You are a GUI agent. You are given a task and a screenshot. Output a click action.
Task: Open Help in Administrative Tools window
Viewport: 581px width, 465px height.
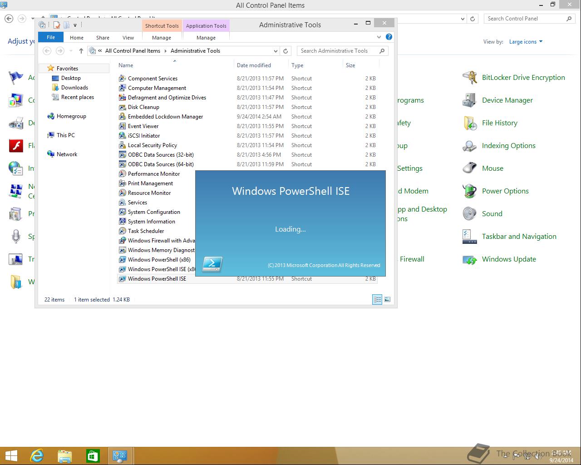(389, 37)
